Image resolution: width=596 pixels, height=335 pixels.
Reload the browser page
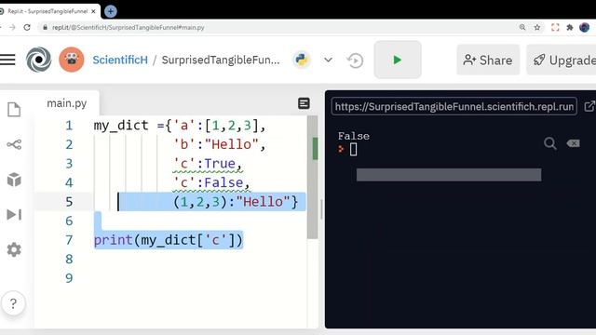coord(27,27)
